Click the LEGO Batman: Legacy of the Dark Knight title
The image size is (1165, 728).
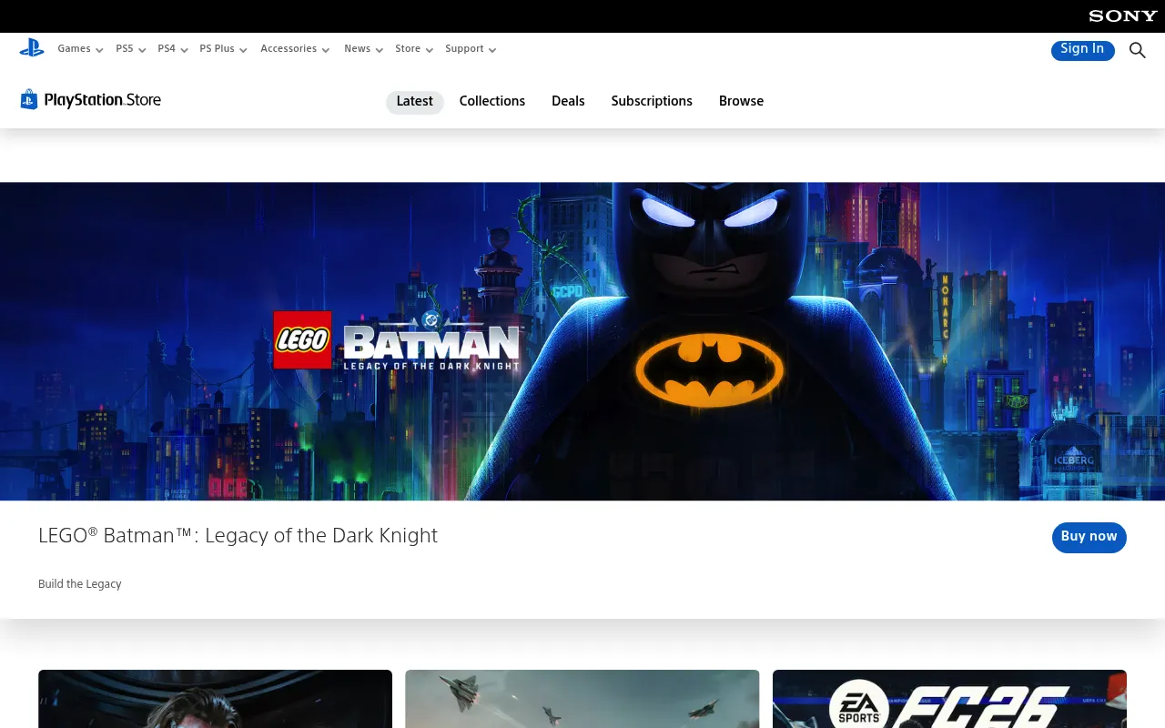238,536
